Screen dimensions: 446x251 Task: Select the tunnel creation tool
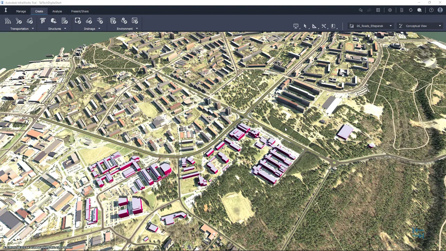[54, 21]
